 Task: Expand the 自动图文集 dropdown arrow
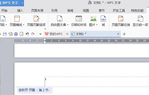point(68,25)
